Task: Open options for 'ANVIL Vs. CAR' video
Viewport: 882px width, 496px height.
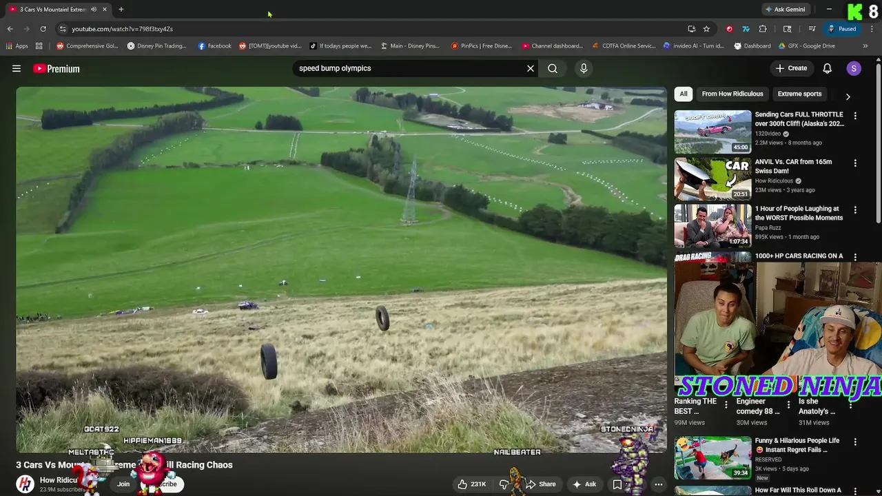Action: 855,163
